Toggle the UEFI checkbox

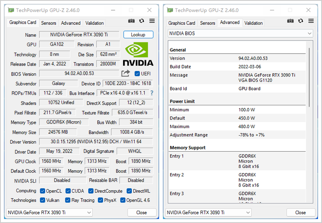coord(137,74)
